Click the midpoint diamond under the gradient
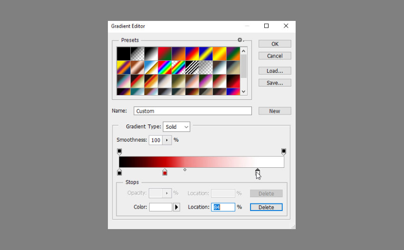This screenshot has width=404, height=250. (185, 170)
